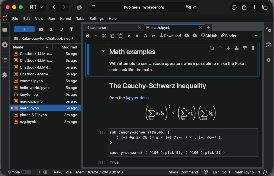Restart kernel and run all cells

(x=154, y=36)
